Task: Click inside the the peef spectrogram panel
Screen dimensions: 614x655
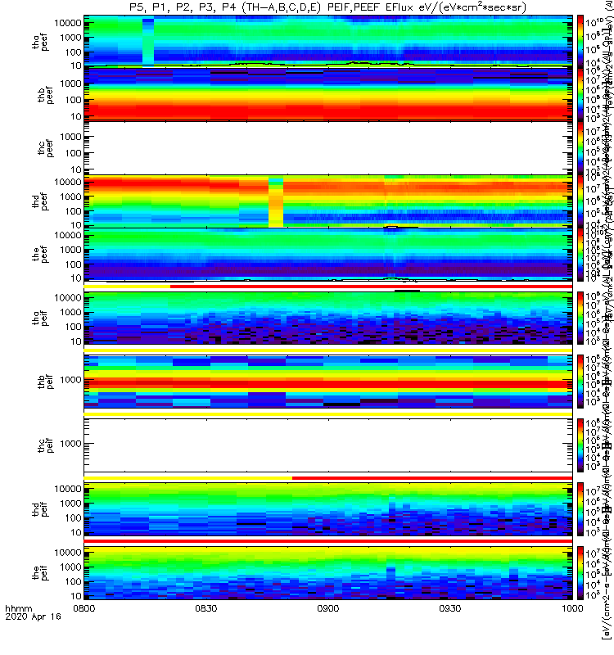Action: click(328, 255)
